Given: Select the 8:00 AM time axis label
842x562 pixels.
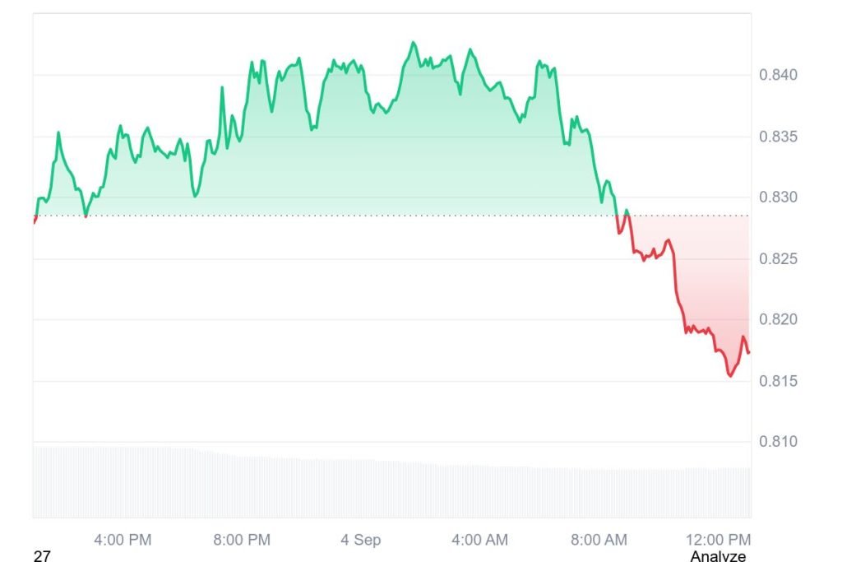Looking at the screenshot, I should [x=599, y=540].
